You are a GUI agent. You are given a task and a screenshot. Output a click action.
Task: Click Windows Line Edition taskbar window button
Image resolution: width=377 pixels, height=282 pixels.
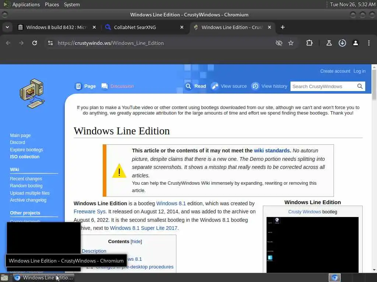pos(44,278)
